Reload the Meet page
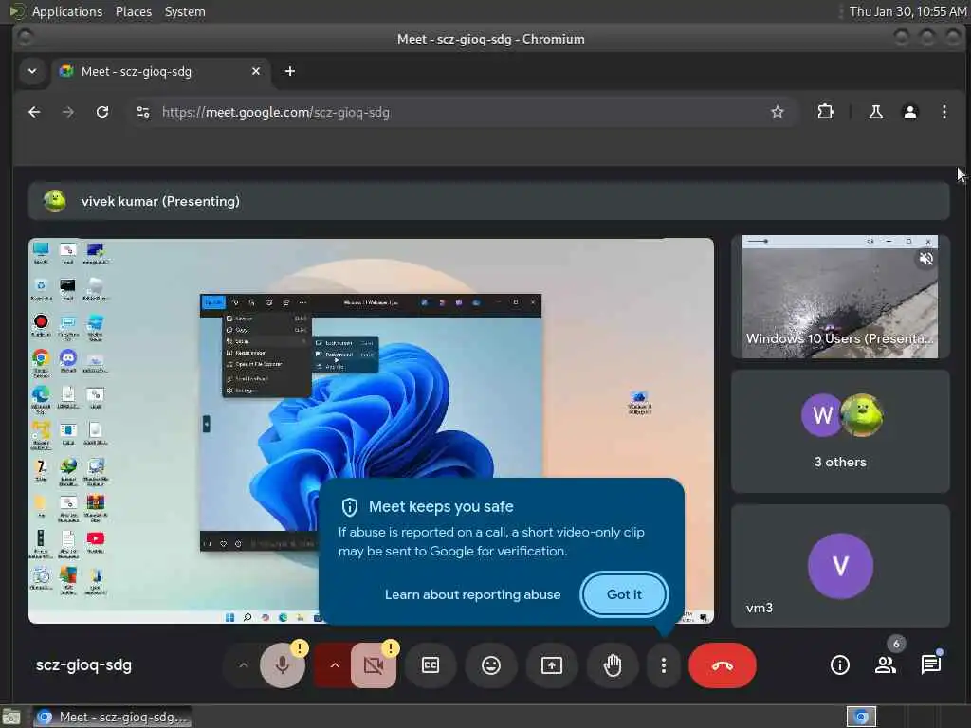971x728 pixels. 102,112
